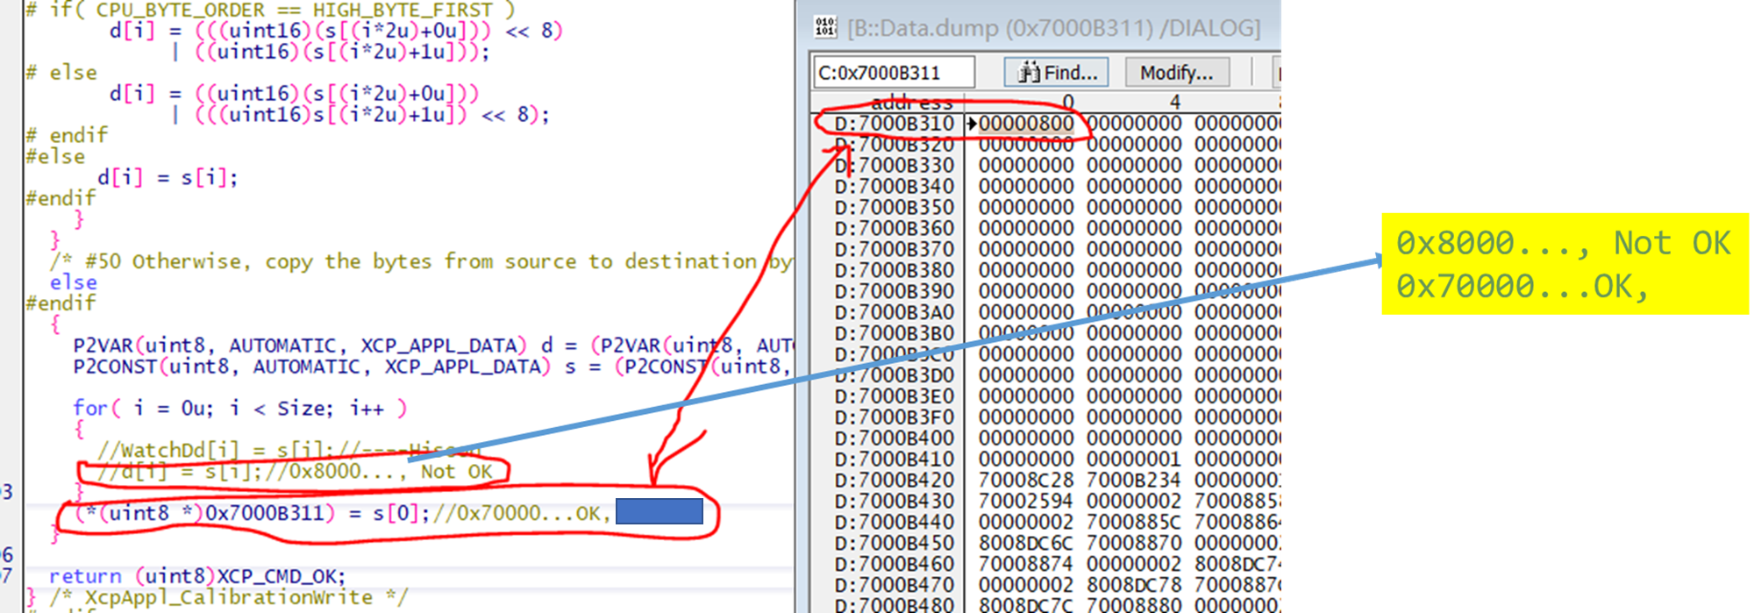Place cursor on '(*(uint8 *)0x7000B311) = s[0];' line
Screen dimensions: 1754x613
253,513
